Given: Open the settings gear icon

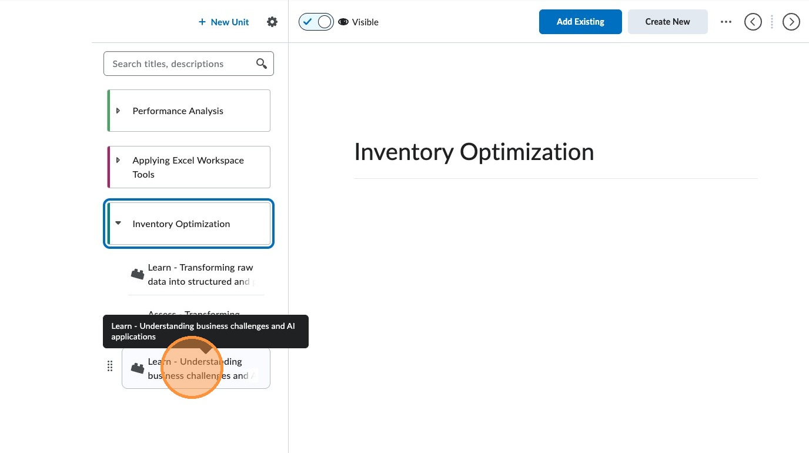Looking at the screenshot, I should (x=272, y=22).
